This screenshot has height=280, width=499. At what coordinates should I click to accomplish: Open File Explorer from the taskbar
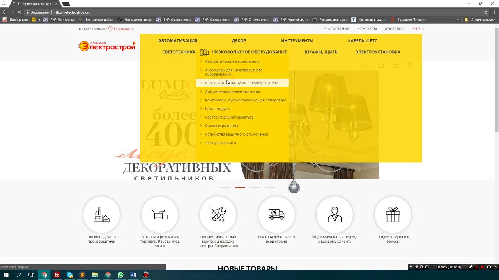coord(95,275)
